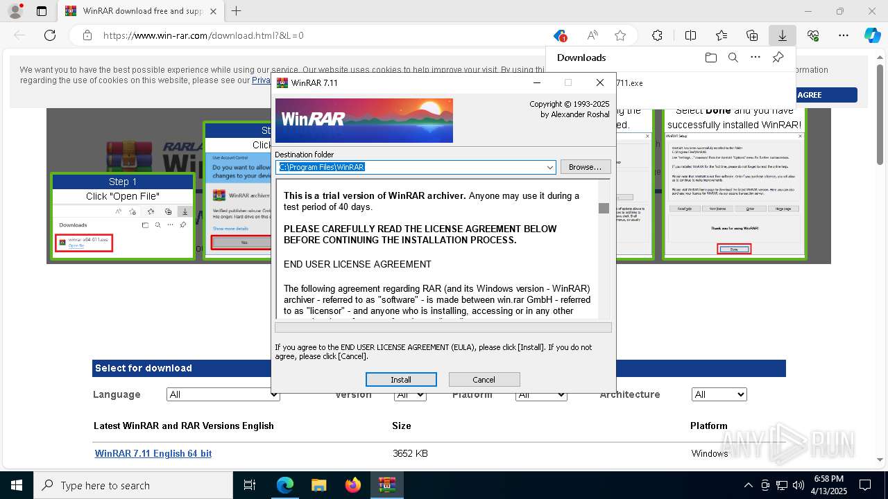Click the WinRAR icon in the dialog title bar

tap(282, 82)
